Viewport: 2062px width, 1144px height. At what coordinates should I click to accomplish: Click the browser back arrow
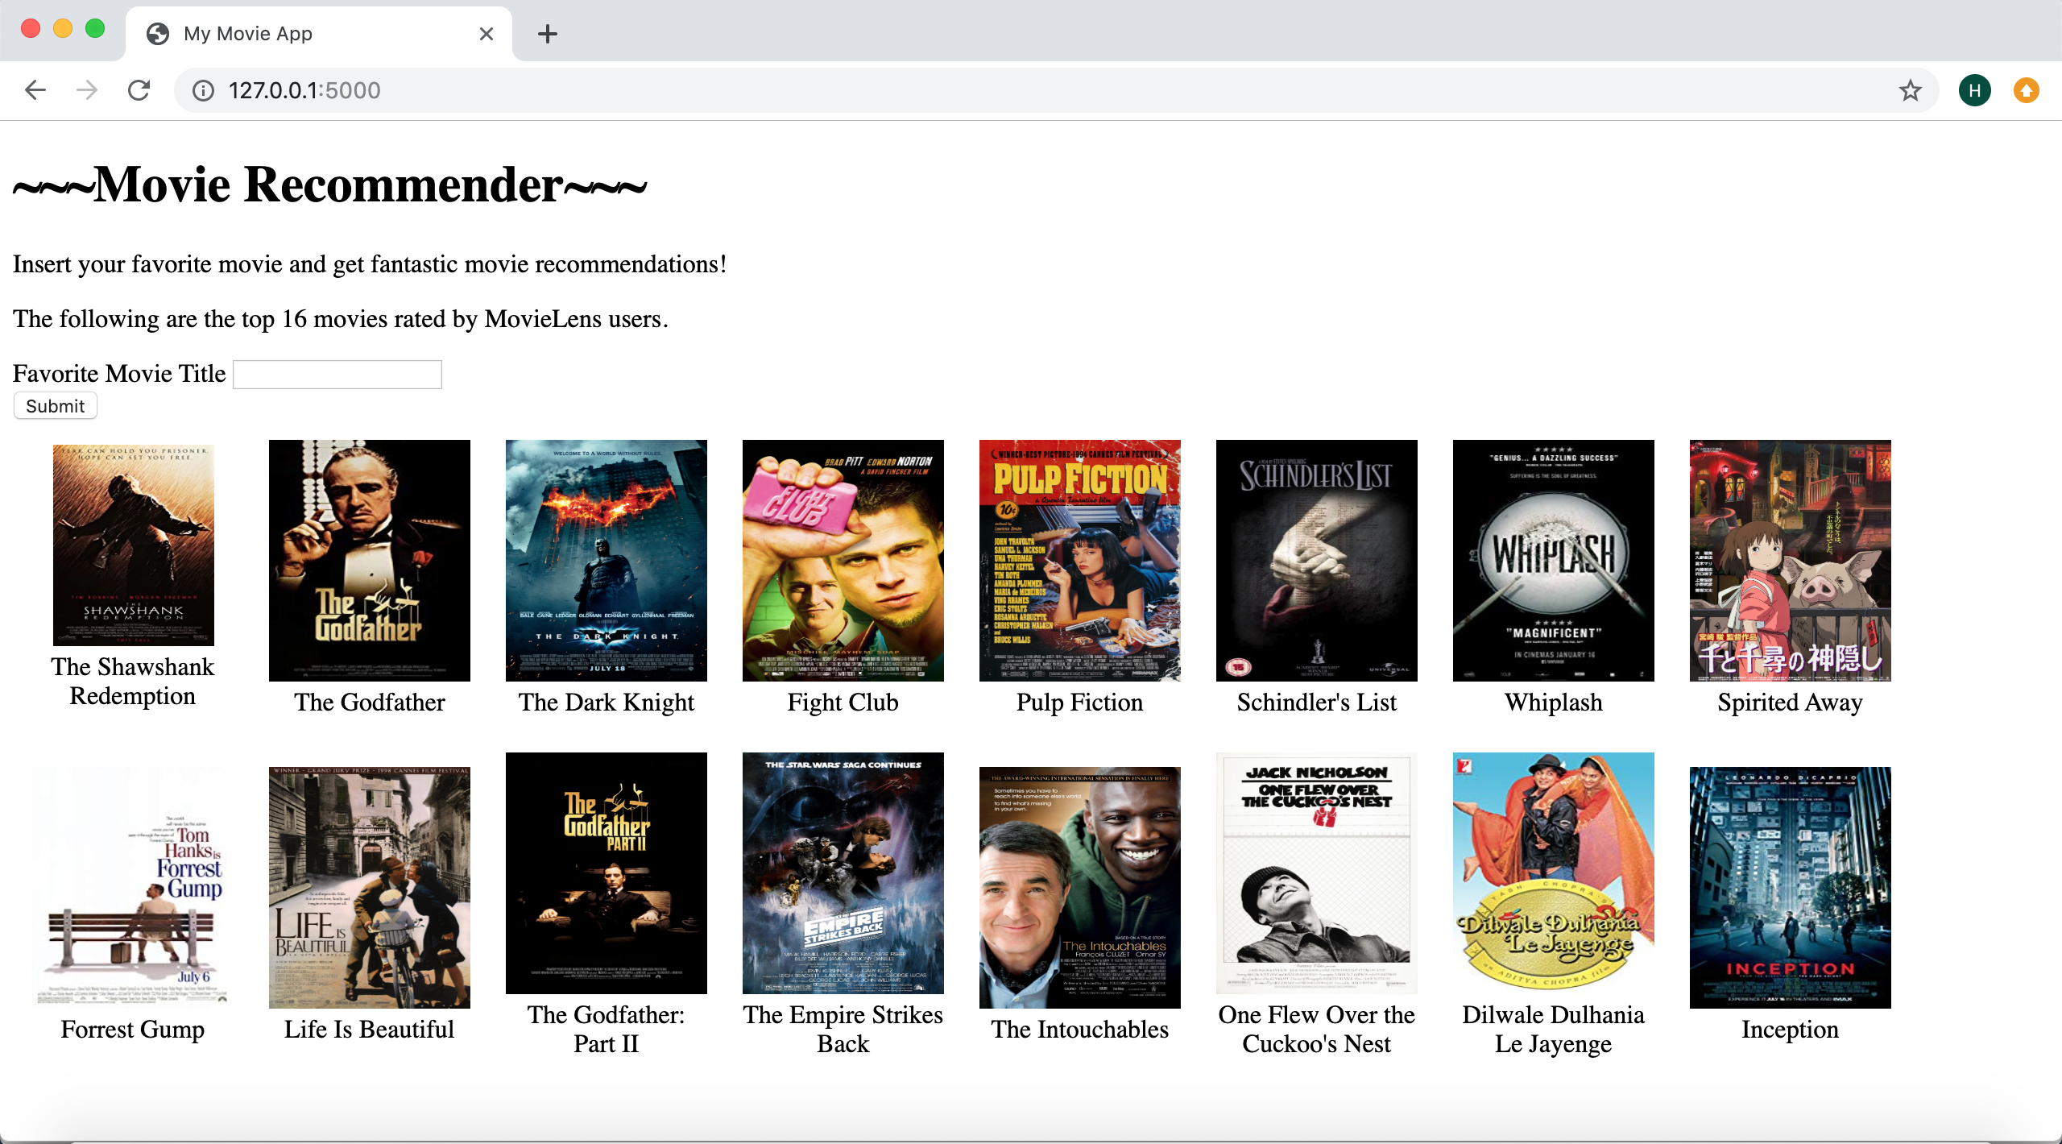[x=35, y=90]
